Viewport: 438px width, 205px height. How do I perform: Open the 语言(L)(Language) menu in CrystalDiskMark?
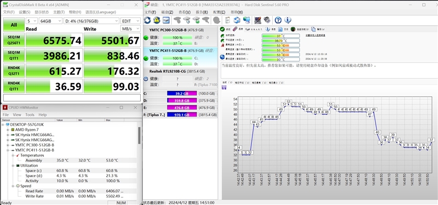[101, 12]
